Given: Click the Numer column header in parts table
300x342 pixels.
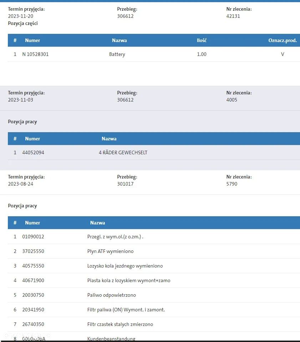Looking at the screenshot, I should click(32, 40).
